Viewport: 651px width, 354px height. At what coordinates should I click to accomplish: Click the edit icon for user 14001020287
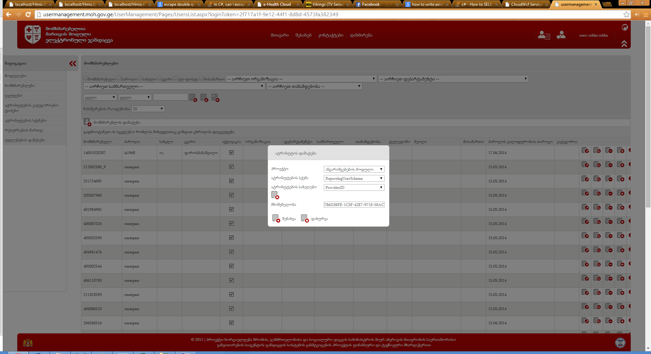coord(585,151)
